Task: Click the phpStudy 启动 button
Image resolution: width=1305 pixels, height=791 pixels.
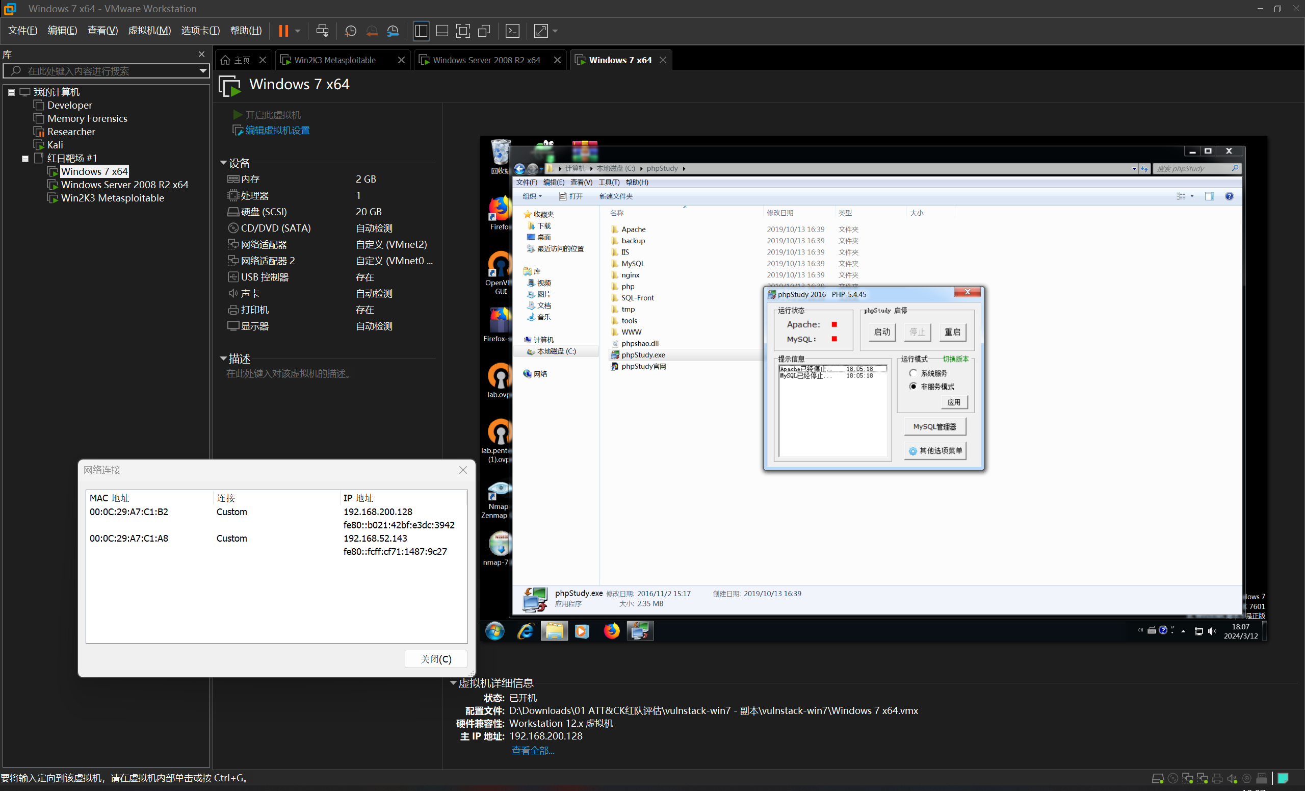Action: [x=882, y=331]
